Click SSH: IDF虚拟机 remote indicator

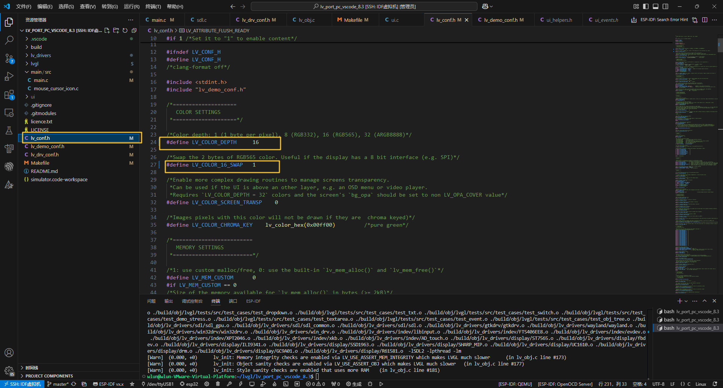[x=23, y=384]
